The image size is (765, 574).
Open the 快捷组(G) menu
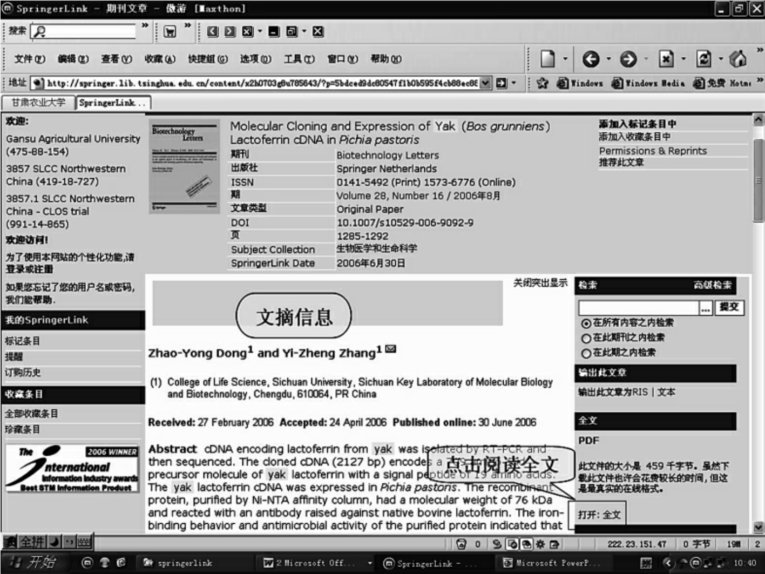tap(208, 59)
